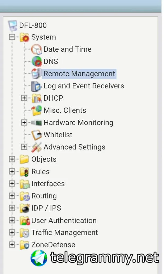Screen dimensions: 164x274
Task: Click the Advanced Settings tools icon
Action: tap(37, 147)
